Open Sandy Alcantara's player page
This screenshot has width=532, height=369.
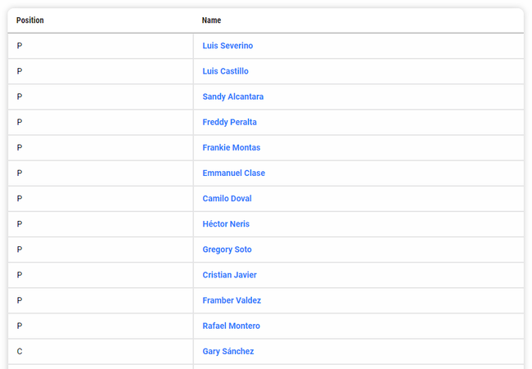tap(232, 97)
